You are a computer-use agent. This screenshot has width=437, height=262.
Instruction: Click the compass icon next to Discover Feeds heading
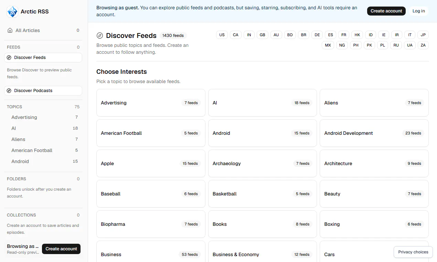tap(100, 36)
